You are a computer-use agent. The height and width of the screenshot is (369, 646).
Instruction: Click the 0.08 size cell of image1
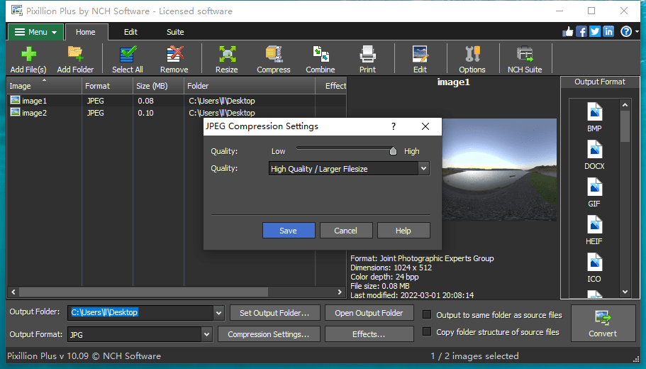[146, 101]
